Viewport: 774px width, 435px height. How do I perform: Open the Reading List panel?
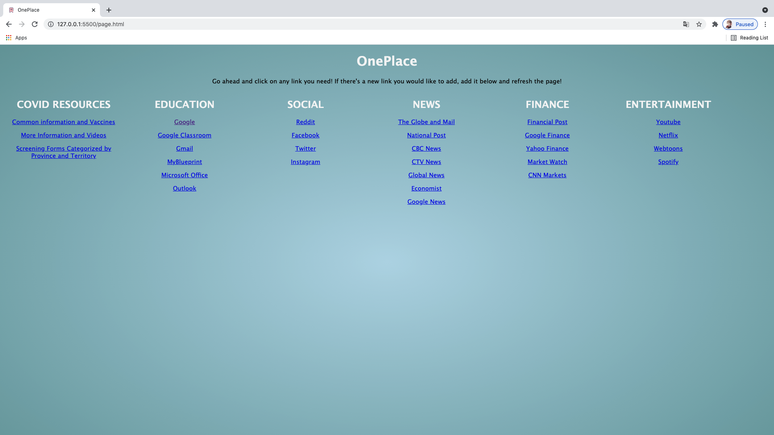(749, 38)
